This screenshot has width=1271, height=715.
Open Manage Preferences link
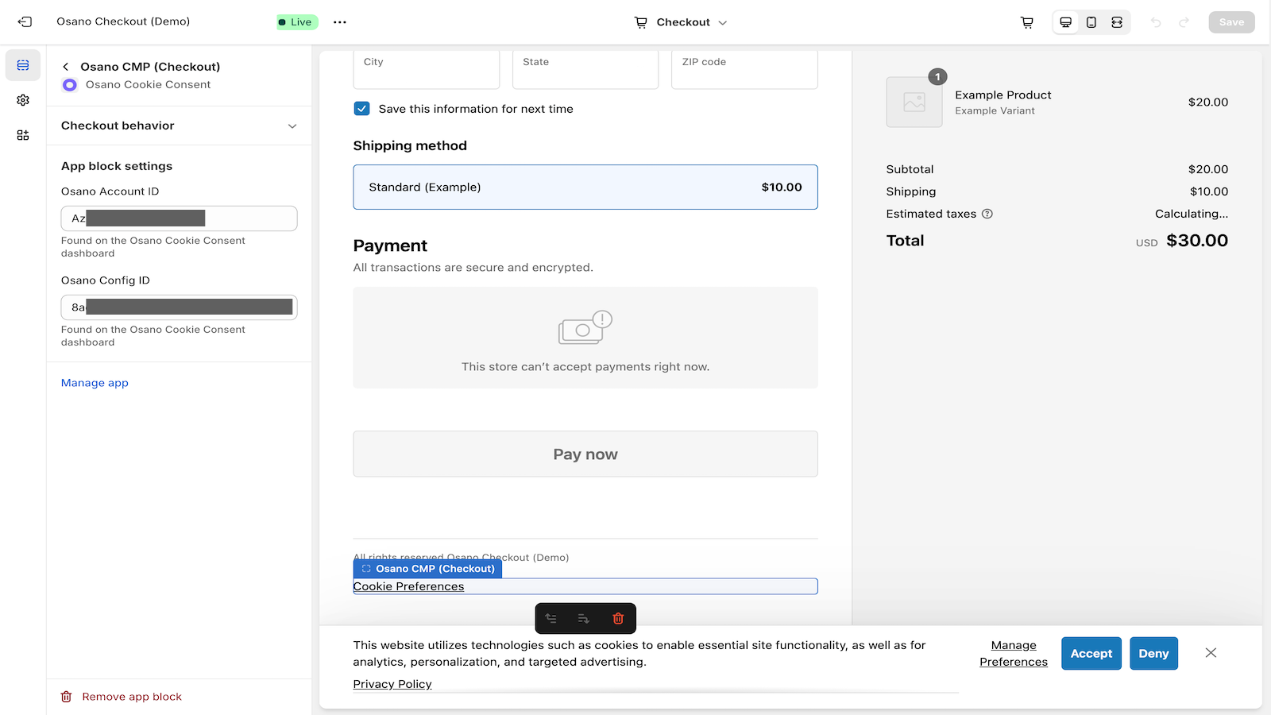[x=1014, y=653]
